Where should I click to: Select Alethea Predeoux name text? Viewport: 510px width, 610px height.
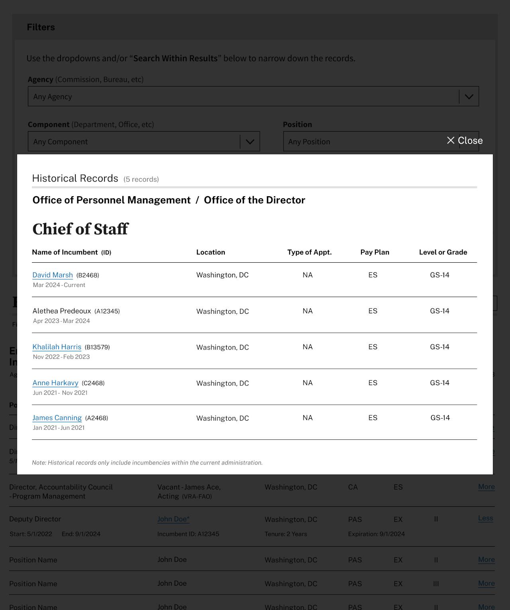click(62, 311)
